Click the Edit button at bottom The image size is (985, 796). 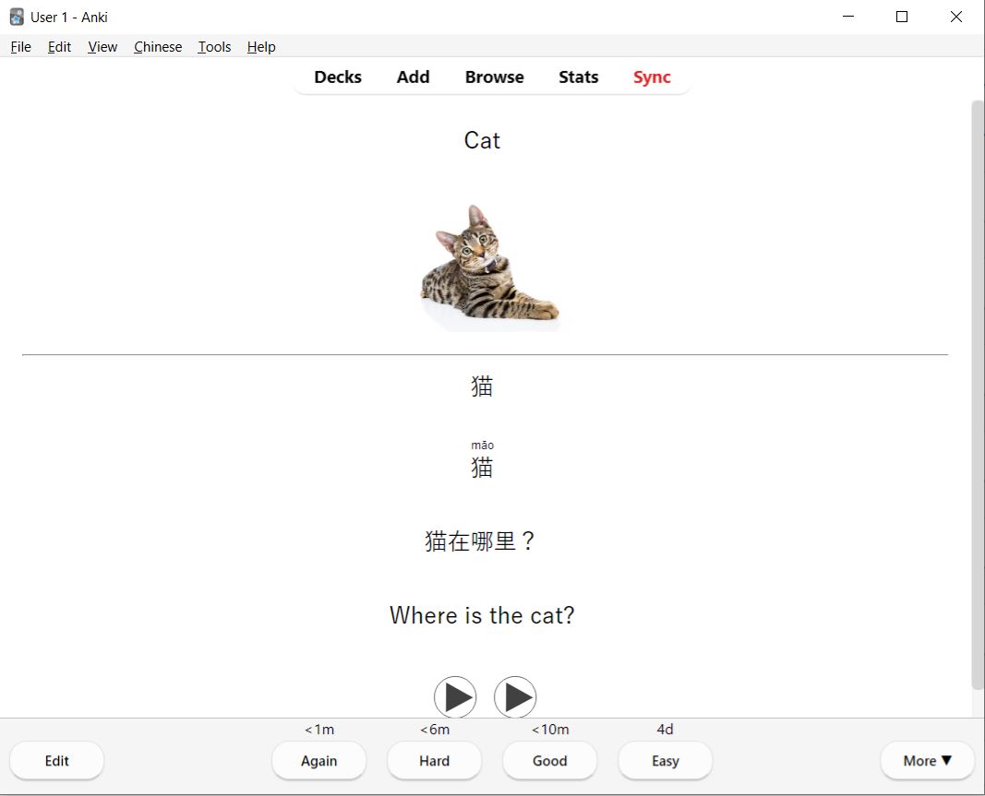[x=56, y=761]
